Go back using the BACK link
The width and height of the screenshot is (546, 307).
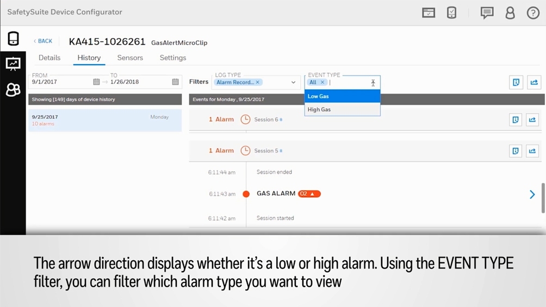tap(43, 41)
